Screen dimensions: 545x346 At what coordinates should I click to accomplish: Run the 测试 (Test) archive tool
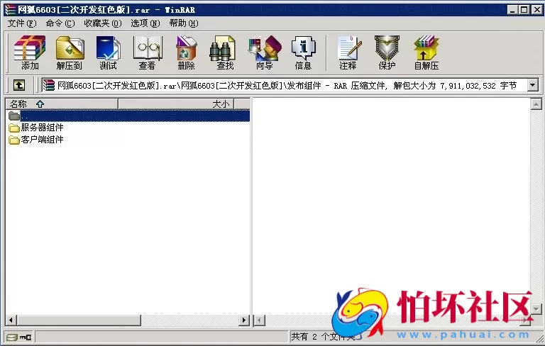coord(108,53)
